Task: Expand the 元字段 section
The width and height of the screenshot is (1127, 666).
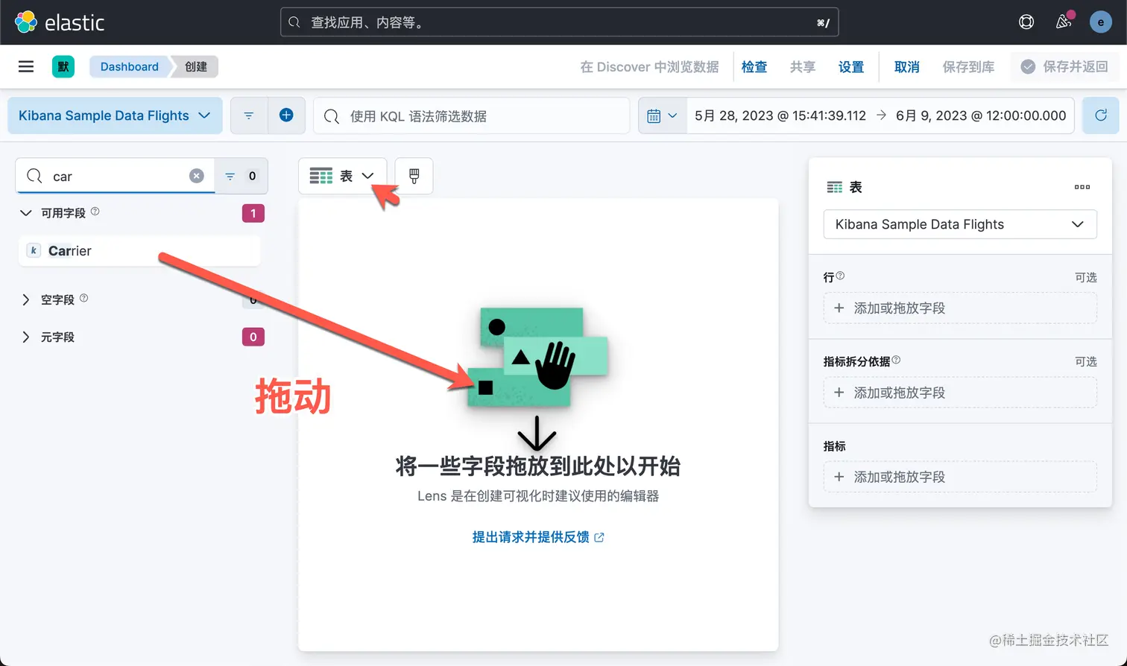Action: click(x=26, y=337)
